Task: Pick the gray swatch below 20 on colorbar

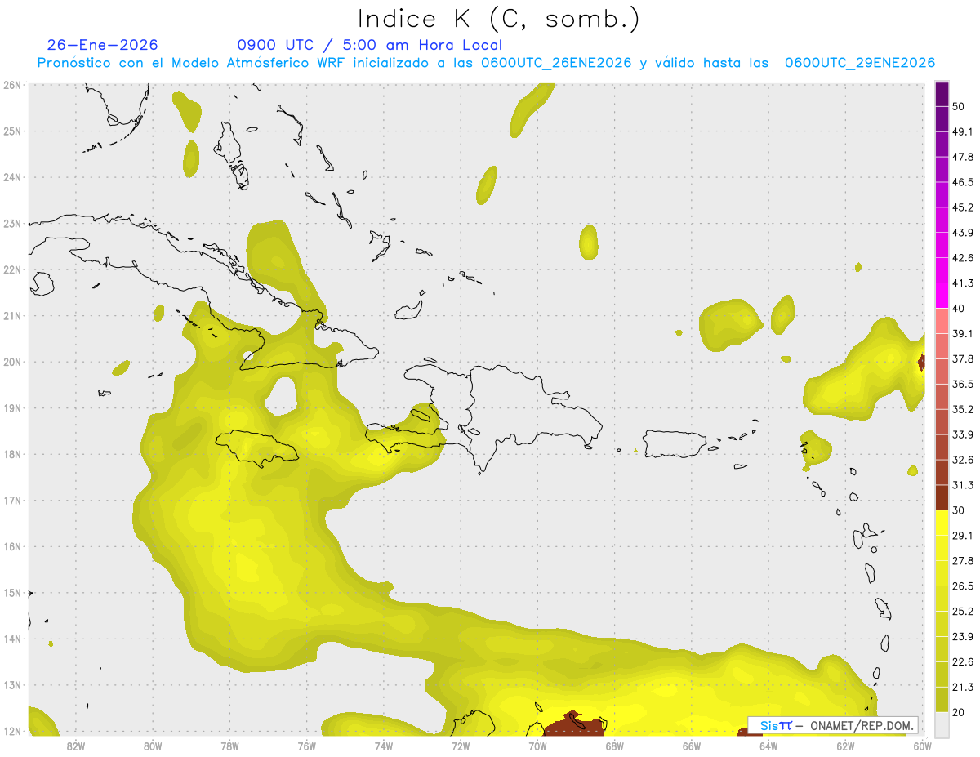Action: (942, 724)
